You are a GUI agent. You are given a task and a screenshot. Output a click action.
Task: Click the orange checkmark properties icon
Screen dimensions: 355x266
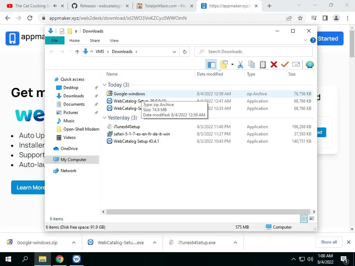tap(285, 65)
